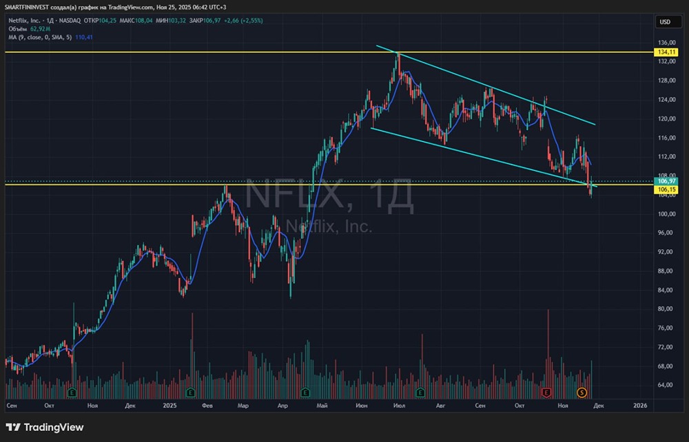
Task: Click the МАКС 108,04 high value
Action: click(x=136, y=20)
